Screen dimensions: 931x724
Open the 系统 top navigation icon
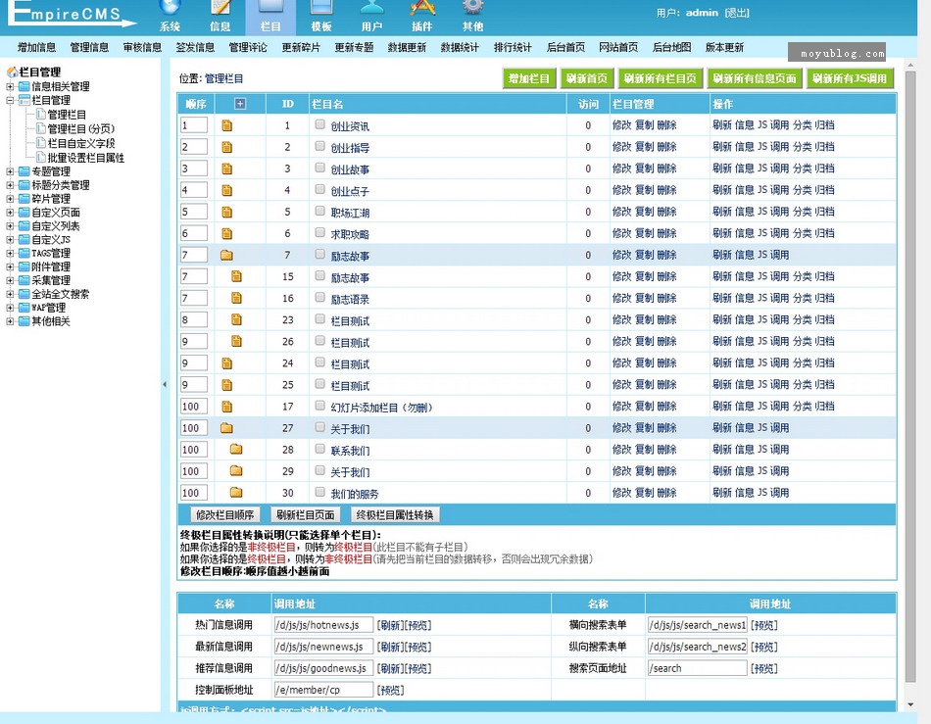tap(170, 17)
